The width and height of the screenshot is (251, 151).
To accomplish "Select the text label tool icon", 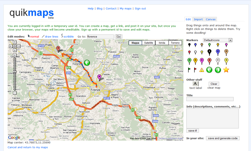I will click(195, 84).
